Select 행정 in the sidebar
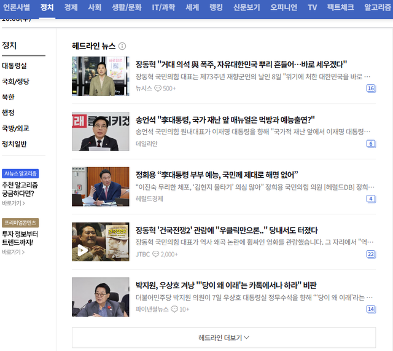This screenshot has width=393, height=351. (x=8, y=112)
